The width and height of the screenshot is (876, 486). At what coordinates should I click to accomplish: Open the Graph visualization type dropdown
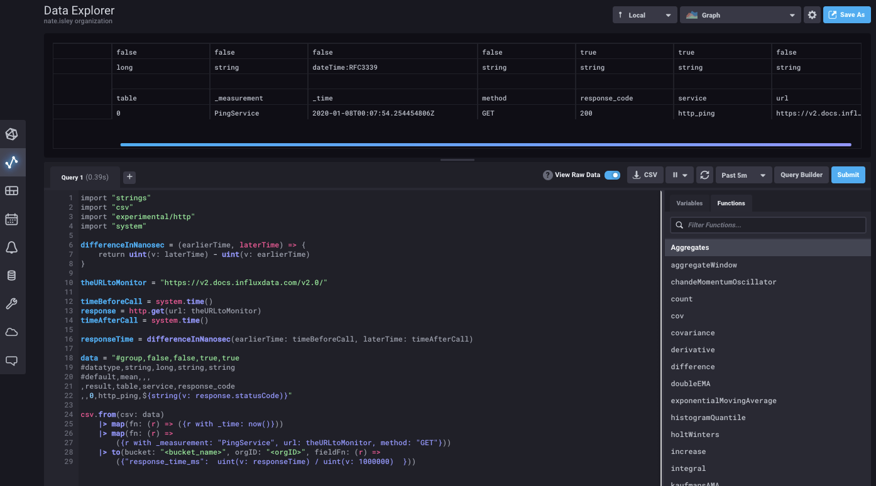[x=740, y=14]
